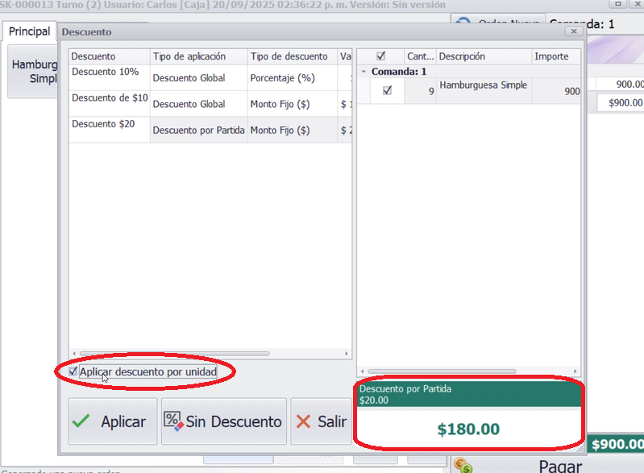Image resolution: width=644 pixels, height=473 pixels.
Task: Click the $180.00 discount total panel
Action: [x=468, y=429]
